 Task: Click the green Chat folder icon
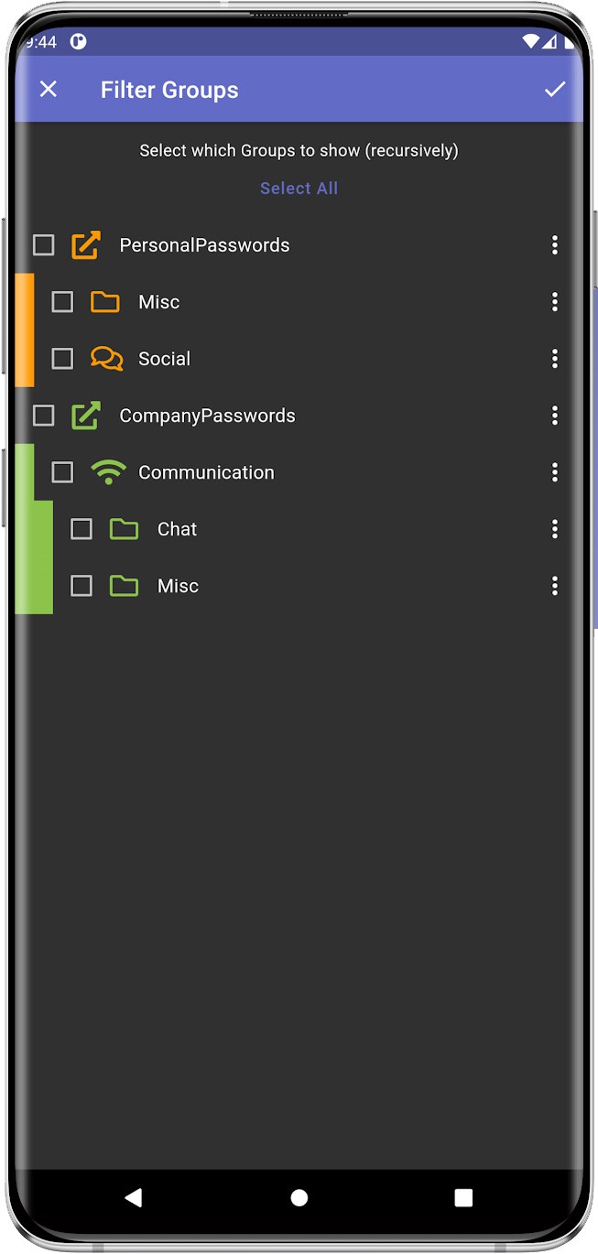(x=125, y=528)
